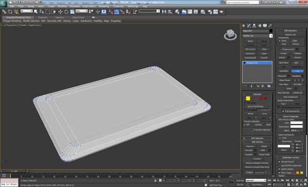Switch to the Utilities hammer panel tab

click(270, 25)
